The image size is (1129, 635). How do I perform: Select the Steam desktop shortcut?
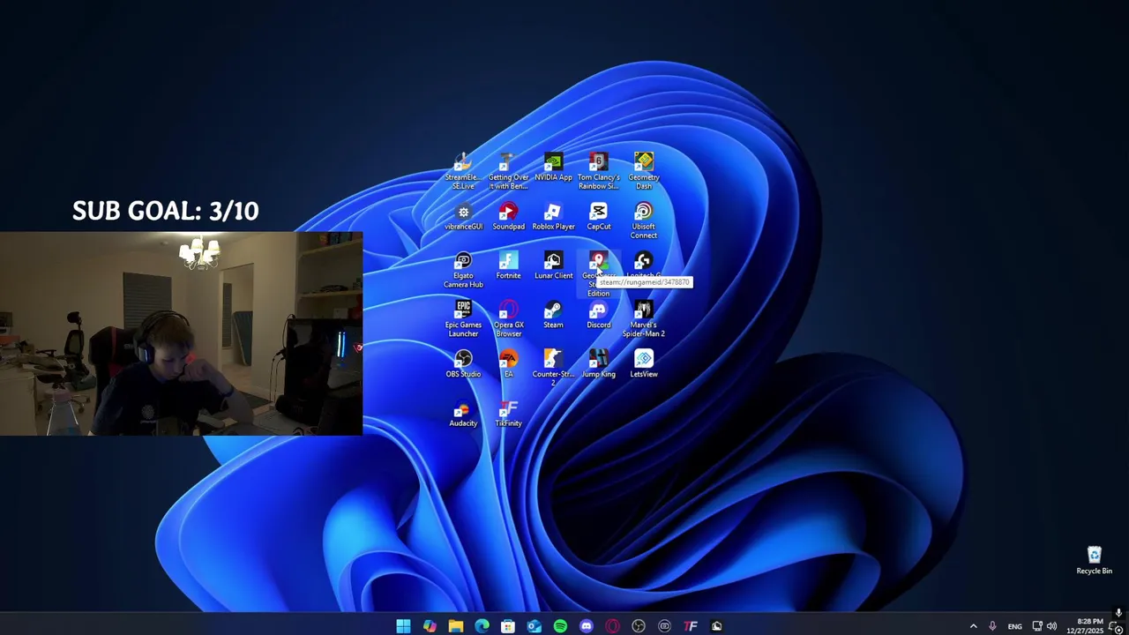tap(553, 315)
